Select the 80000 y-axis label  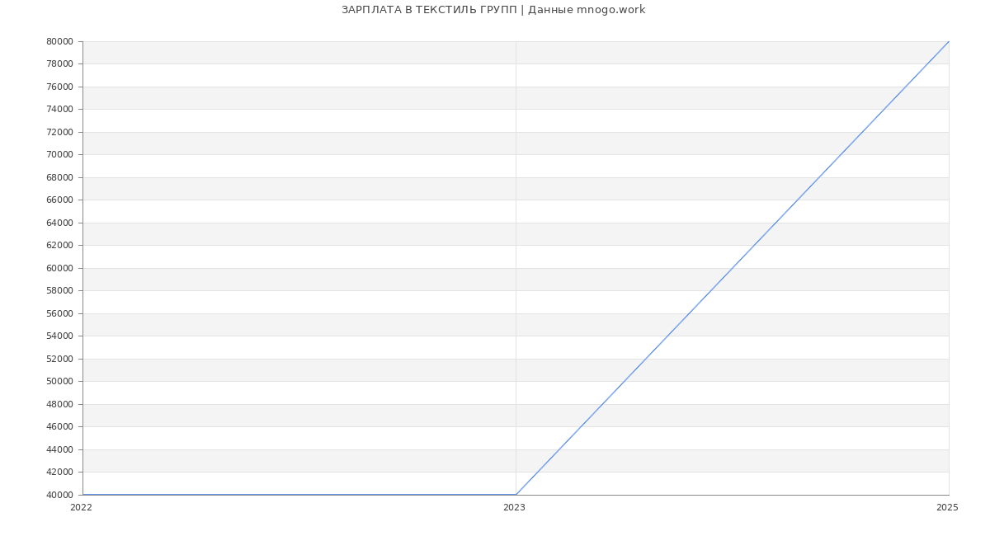(59, 41)
